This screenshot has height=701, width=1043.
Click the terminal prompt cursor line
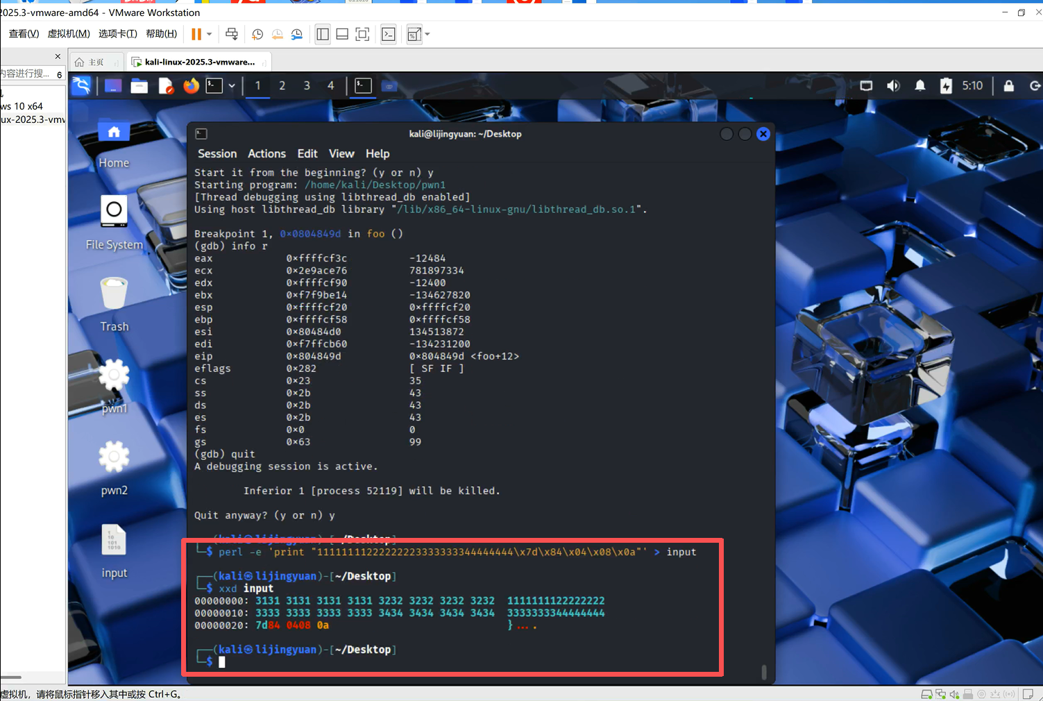pos(222,662)
